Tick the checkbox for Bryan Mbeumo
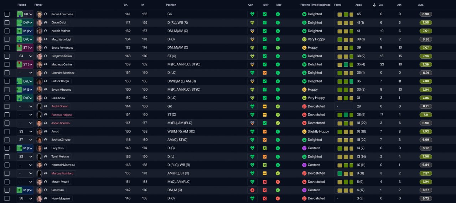This screenshot has width=456, height=203. (x=7, y=90)
